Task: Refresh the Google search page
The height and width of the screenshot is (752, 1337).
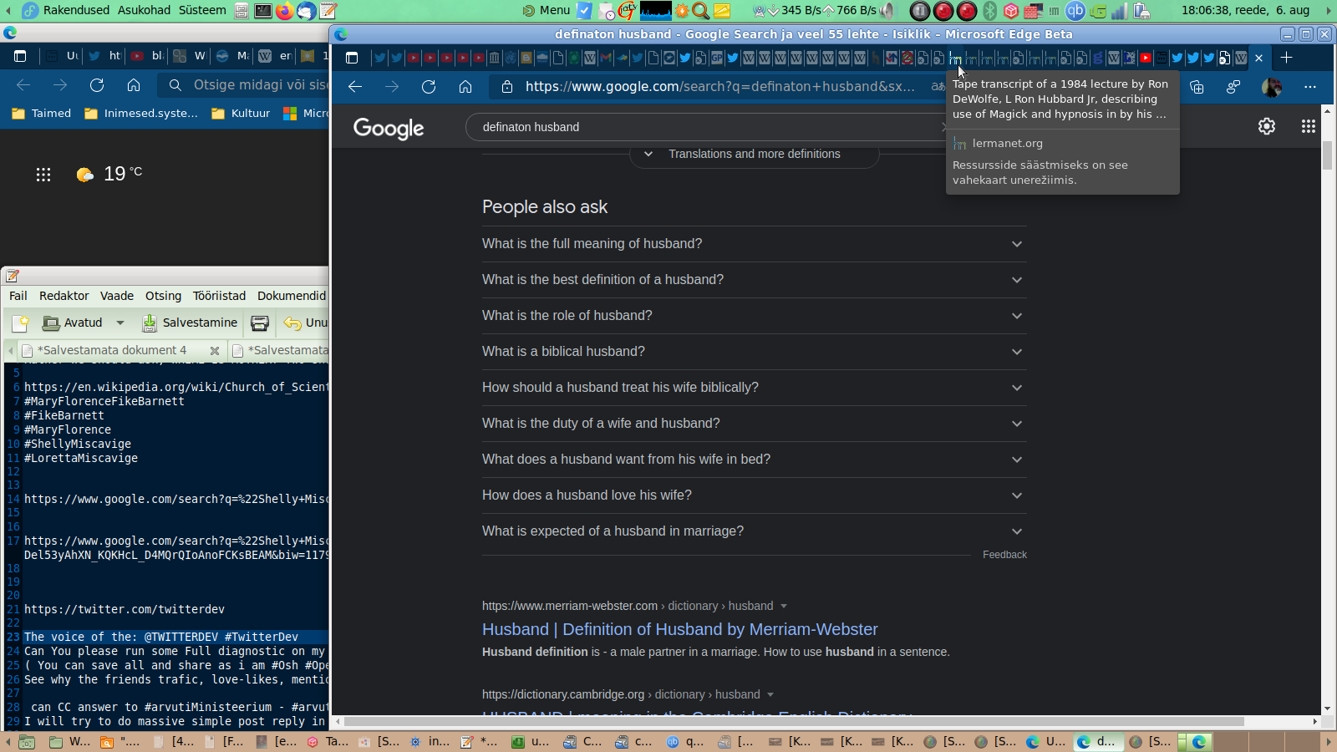Action: [x=429, y=87]
